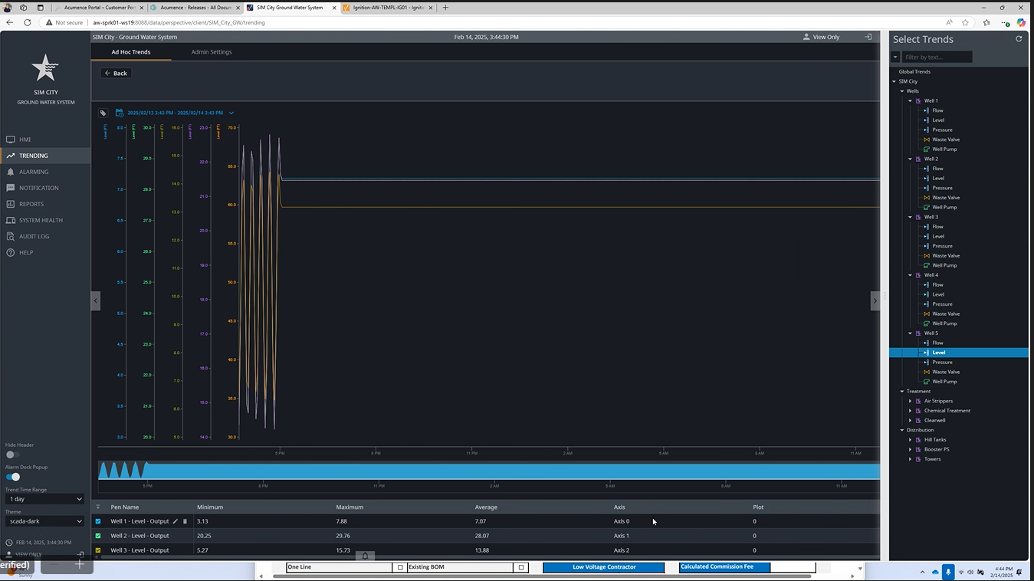Open System Health in the sidebar
The image size is (1034, 581).
coord(41,220)
